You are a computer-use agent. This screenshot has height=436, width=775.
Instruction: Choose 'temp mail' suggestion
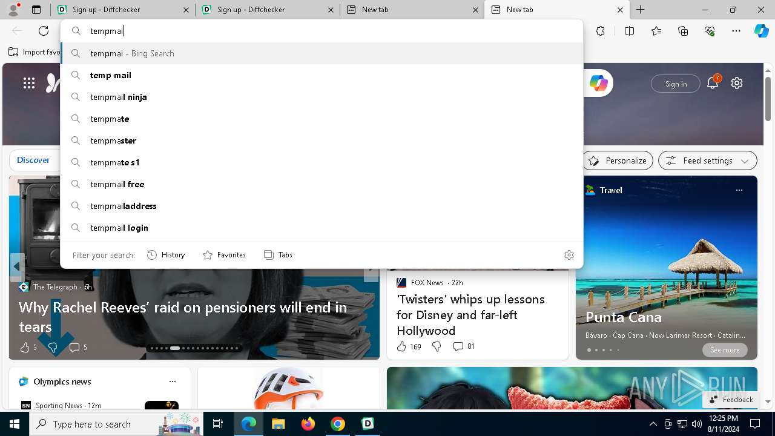click(x=322, y=75)
